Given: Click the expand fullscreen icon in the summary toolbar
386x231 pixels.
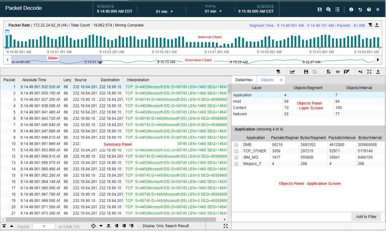Looking at the screenshot, I should click(369, 72).
